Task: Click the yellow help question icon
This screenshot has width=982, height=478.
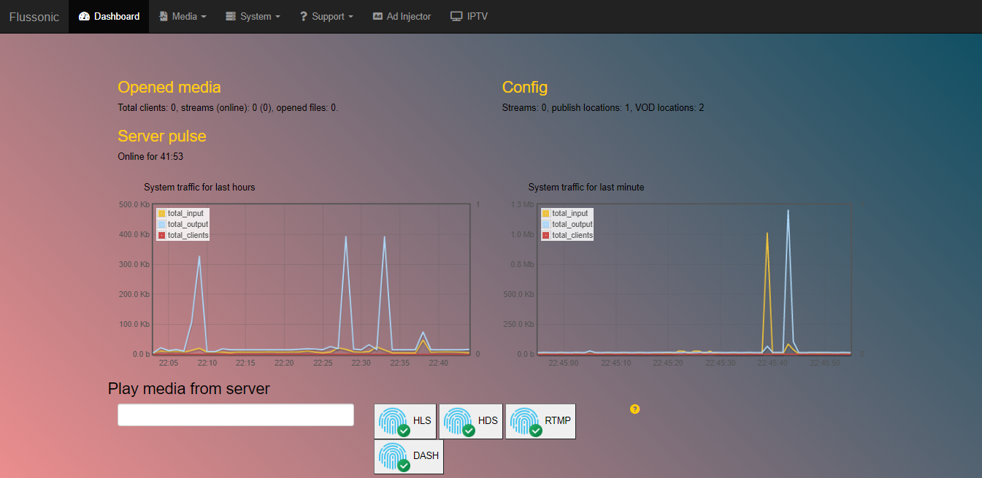Action: tap(634, 409)
